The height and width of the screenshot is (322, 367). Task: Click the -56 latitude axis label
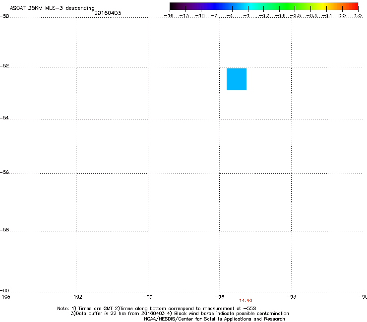pos(4,172)
